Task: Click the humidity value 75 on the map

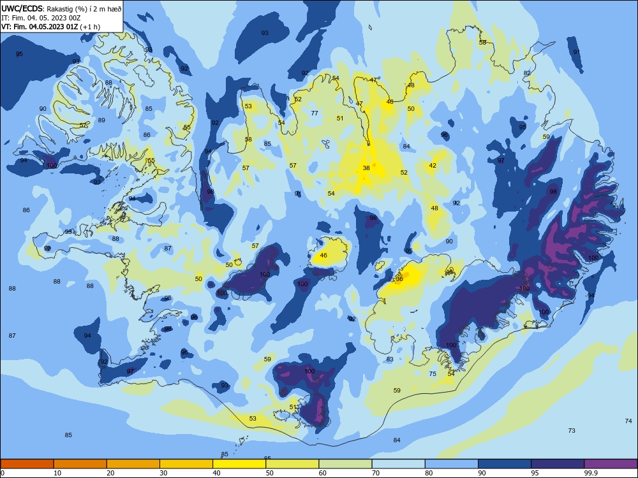Action: (433, 374)
